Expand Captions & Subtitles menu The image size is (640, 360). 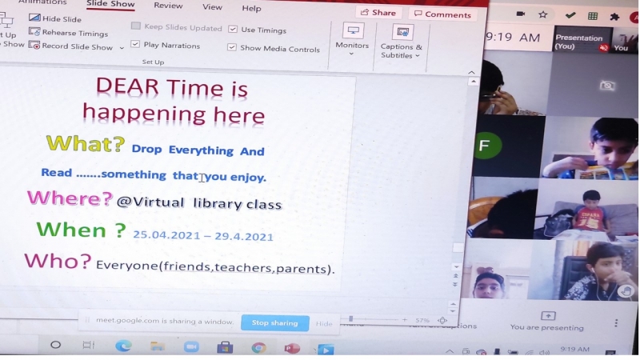pyautogui.click(x=402, y=40)
